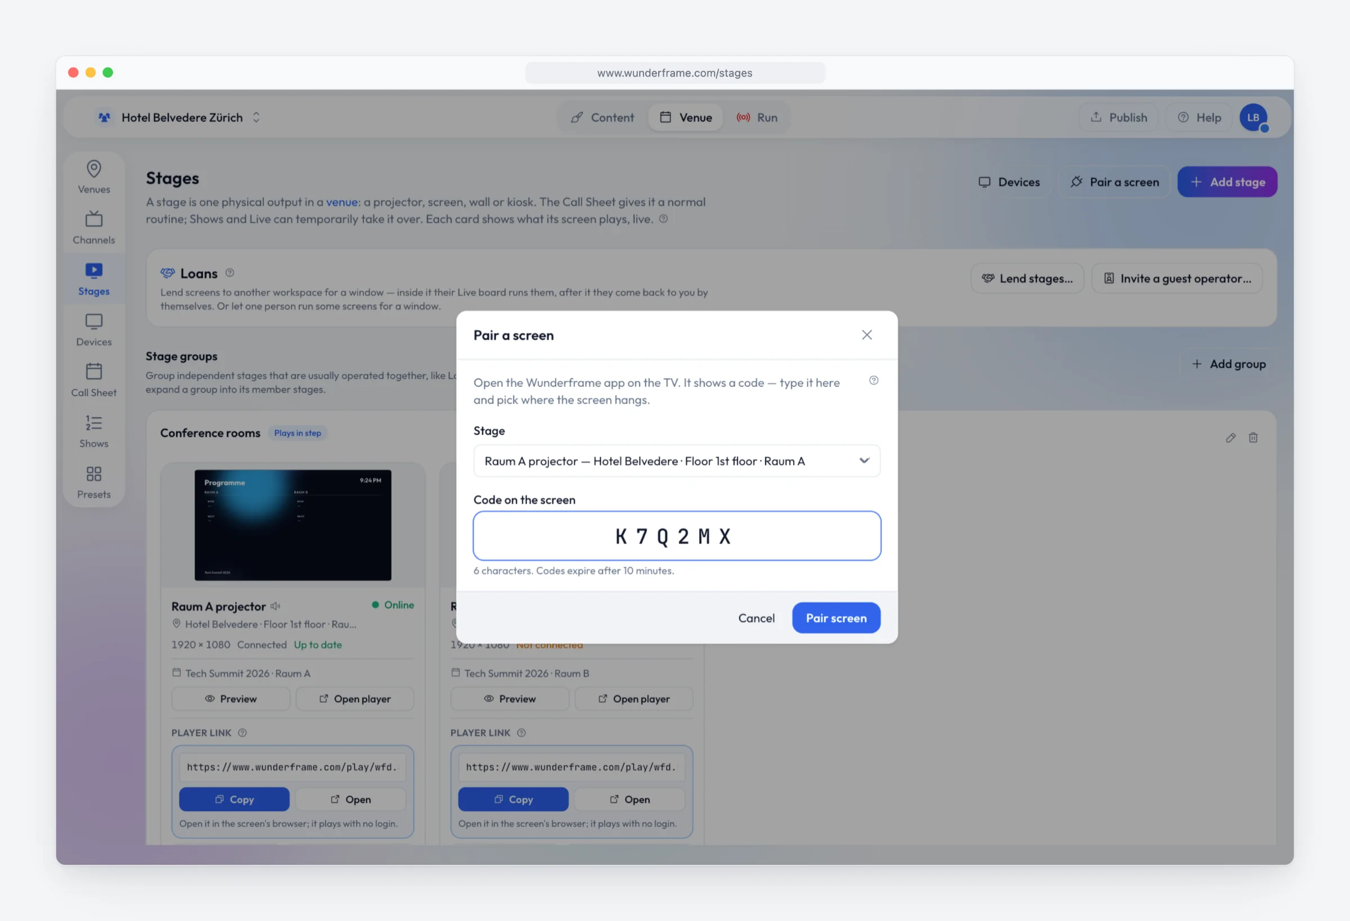Click the browser address bar
Screen dimensions: 1350x921
(x=675, y=73)
